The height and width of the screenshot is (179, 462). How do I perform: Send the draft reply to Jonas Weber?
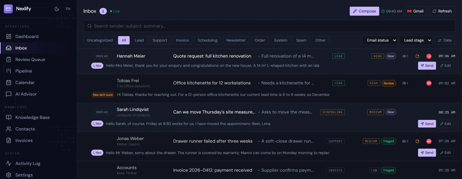[x=427, y=153]
